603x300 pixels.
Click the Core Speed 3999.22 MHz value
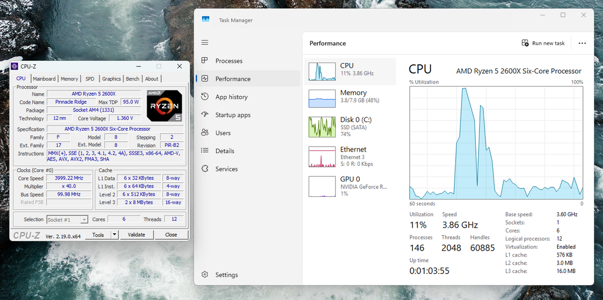point(69,179)
